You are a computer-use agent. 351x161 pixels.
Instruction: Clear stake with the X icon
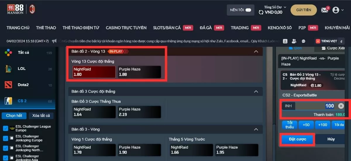pyautogui.click(x=341, y=106)
